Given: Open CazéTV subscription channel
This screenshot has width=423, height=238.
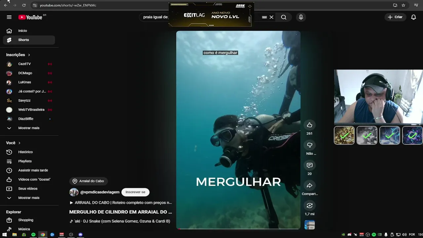Looking at the screenshot, I should pyautogui.click(x=29, y=64).
